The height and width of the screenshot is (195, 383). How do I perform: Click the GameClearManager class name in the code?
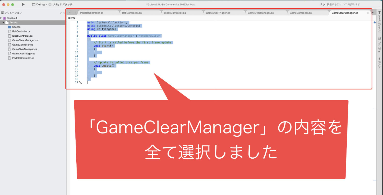pos(121,36)
